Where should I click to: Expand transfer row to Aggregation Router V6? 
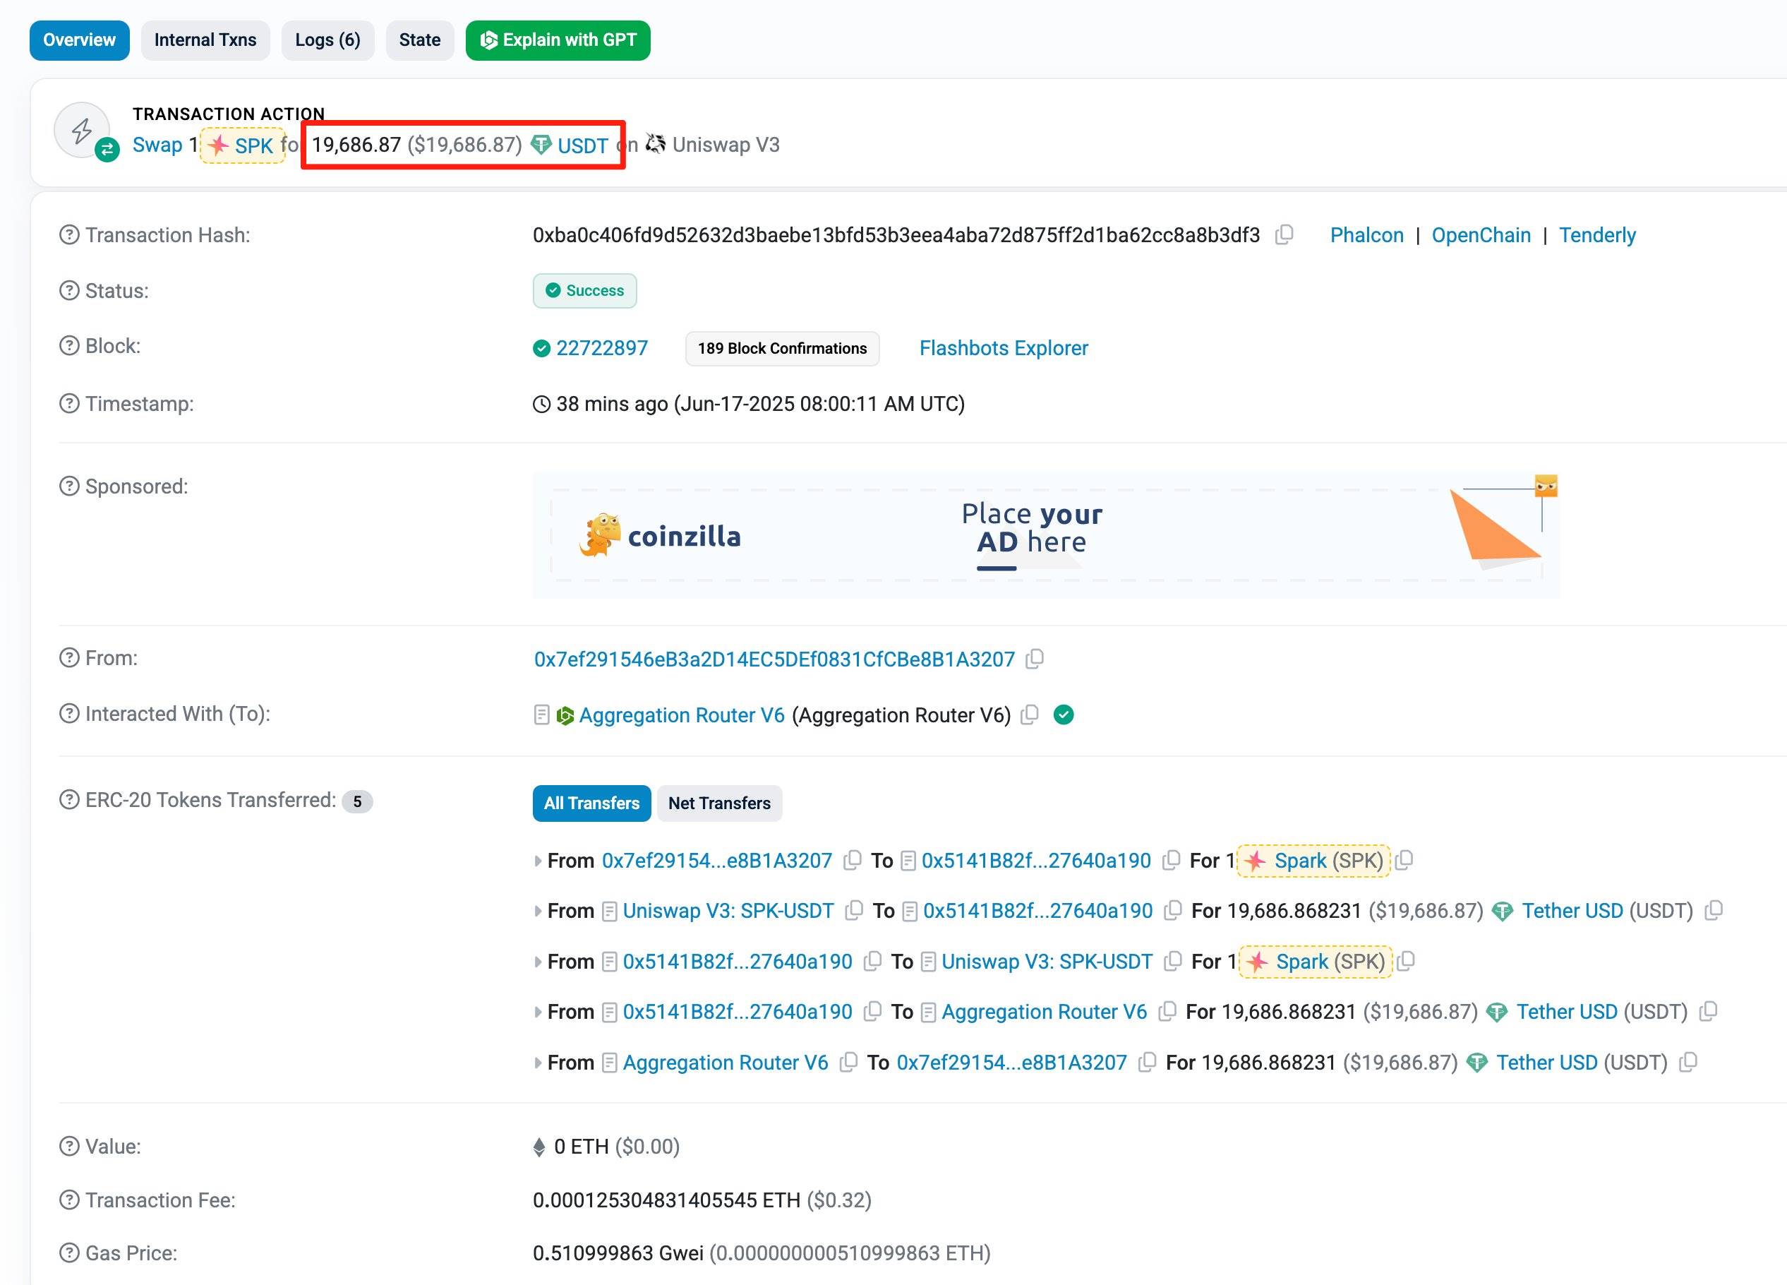pyautogui.click(x=538, y=1012)
